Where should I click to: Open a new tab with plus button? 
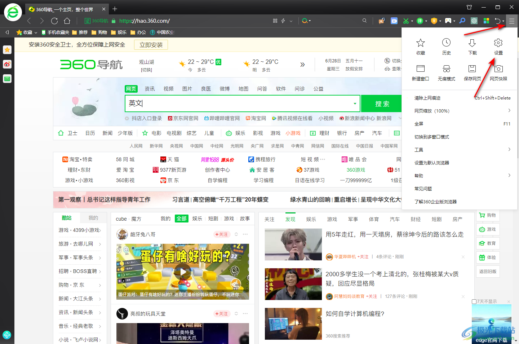(115, 9)
